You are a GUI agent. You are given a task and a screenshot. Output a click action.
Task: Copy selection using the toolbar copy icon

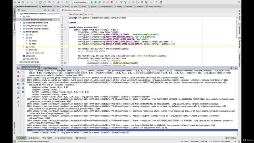[x=40, y=2]
